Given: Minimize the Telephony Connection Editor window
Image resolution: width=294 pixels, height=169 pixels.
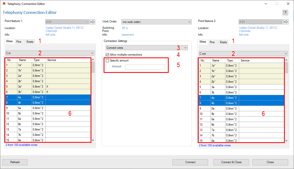Looking at the screenshot, I should click(x=266, y=4).
